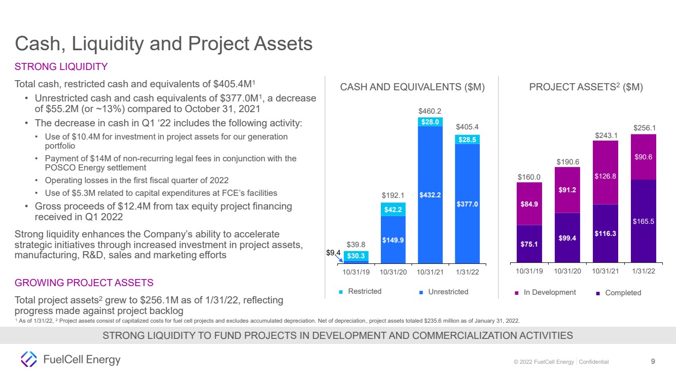Click the $42.2 restricted bar value
The height and width of the screenshot is (380, 676).
[x=393, y=210]
